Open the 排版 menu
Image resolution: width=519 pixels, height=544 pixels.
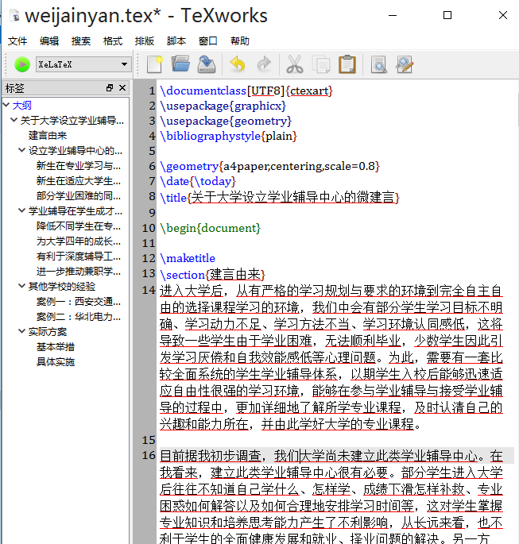click(145, 41)
